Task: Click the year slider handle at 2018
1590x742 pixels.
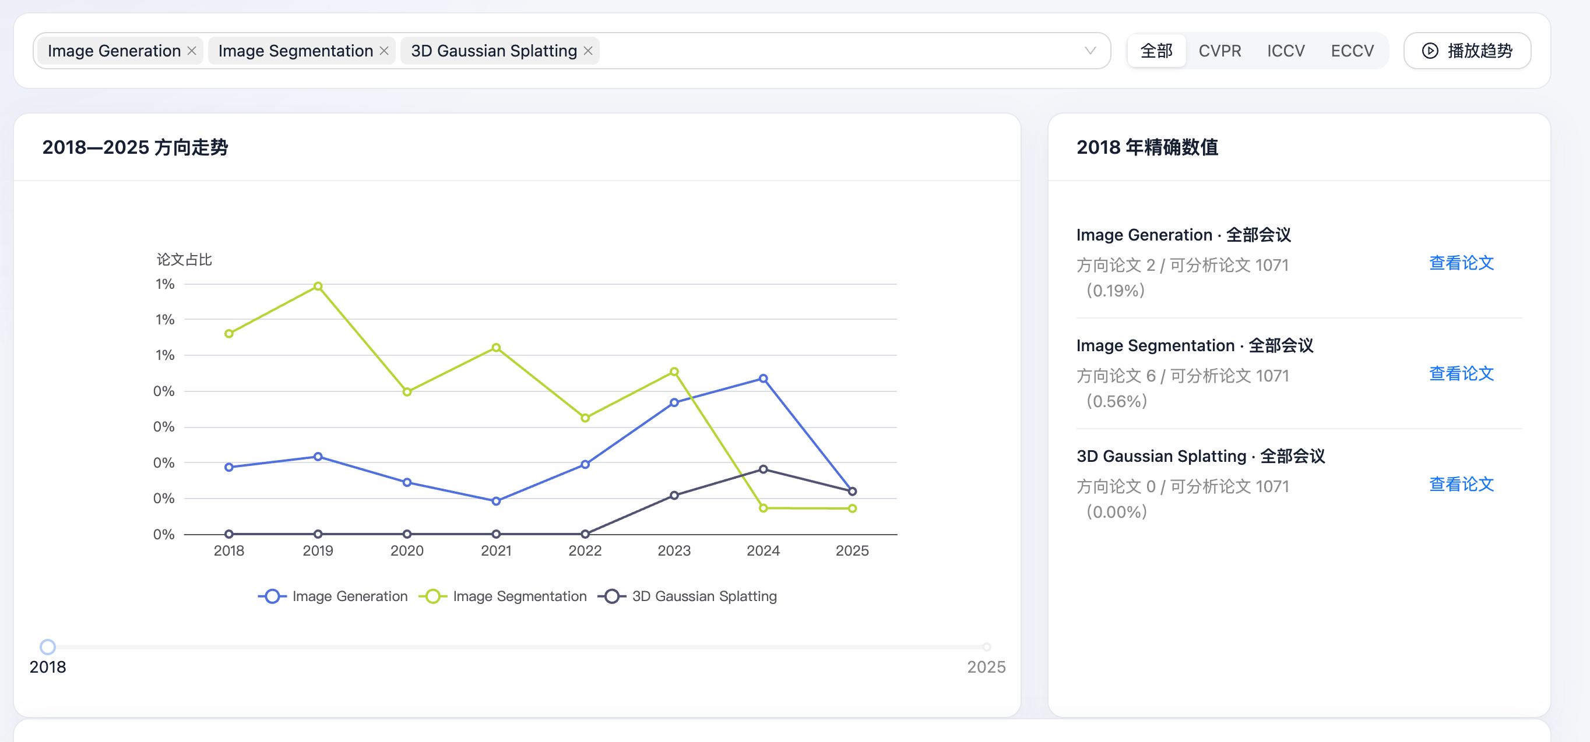Action: pos(48,646)
